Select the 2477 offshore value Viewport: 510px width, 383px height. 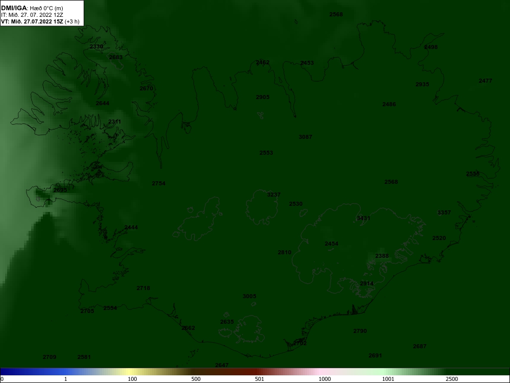(x=486, y=81)
